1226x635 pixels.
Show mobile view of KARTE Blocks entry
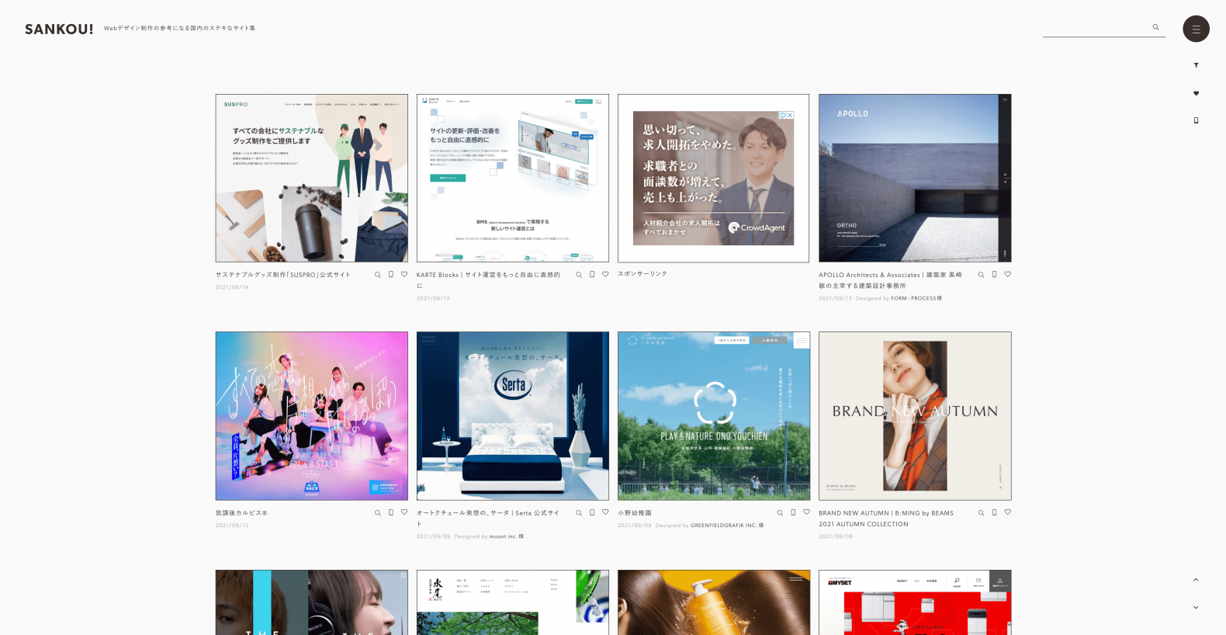coord(592,274)
